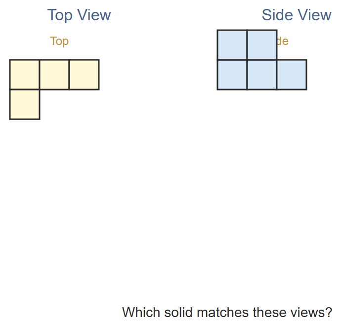Select the bottom-left blue square in side view
341x326 pixels.
[x=232, y=74]
